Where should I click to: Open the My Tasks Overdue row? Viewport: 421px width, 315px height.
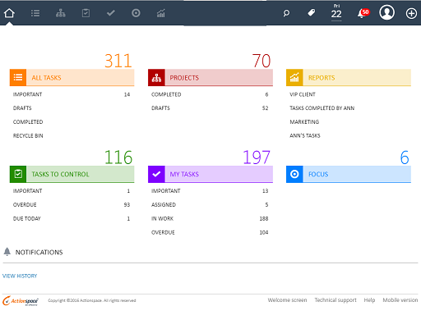click(210, 232)
